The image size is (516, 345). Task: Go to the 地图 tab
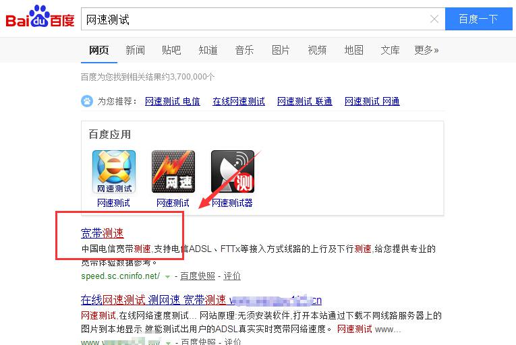click(353, 50)
